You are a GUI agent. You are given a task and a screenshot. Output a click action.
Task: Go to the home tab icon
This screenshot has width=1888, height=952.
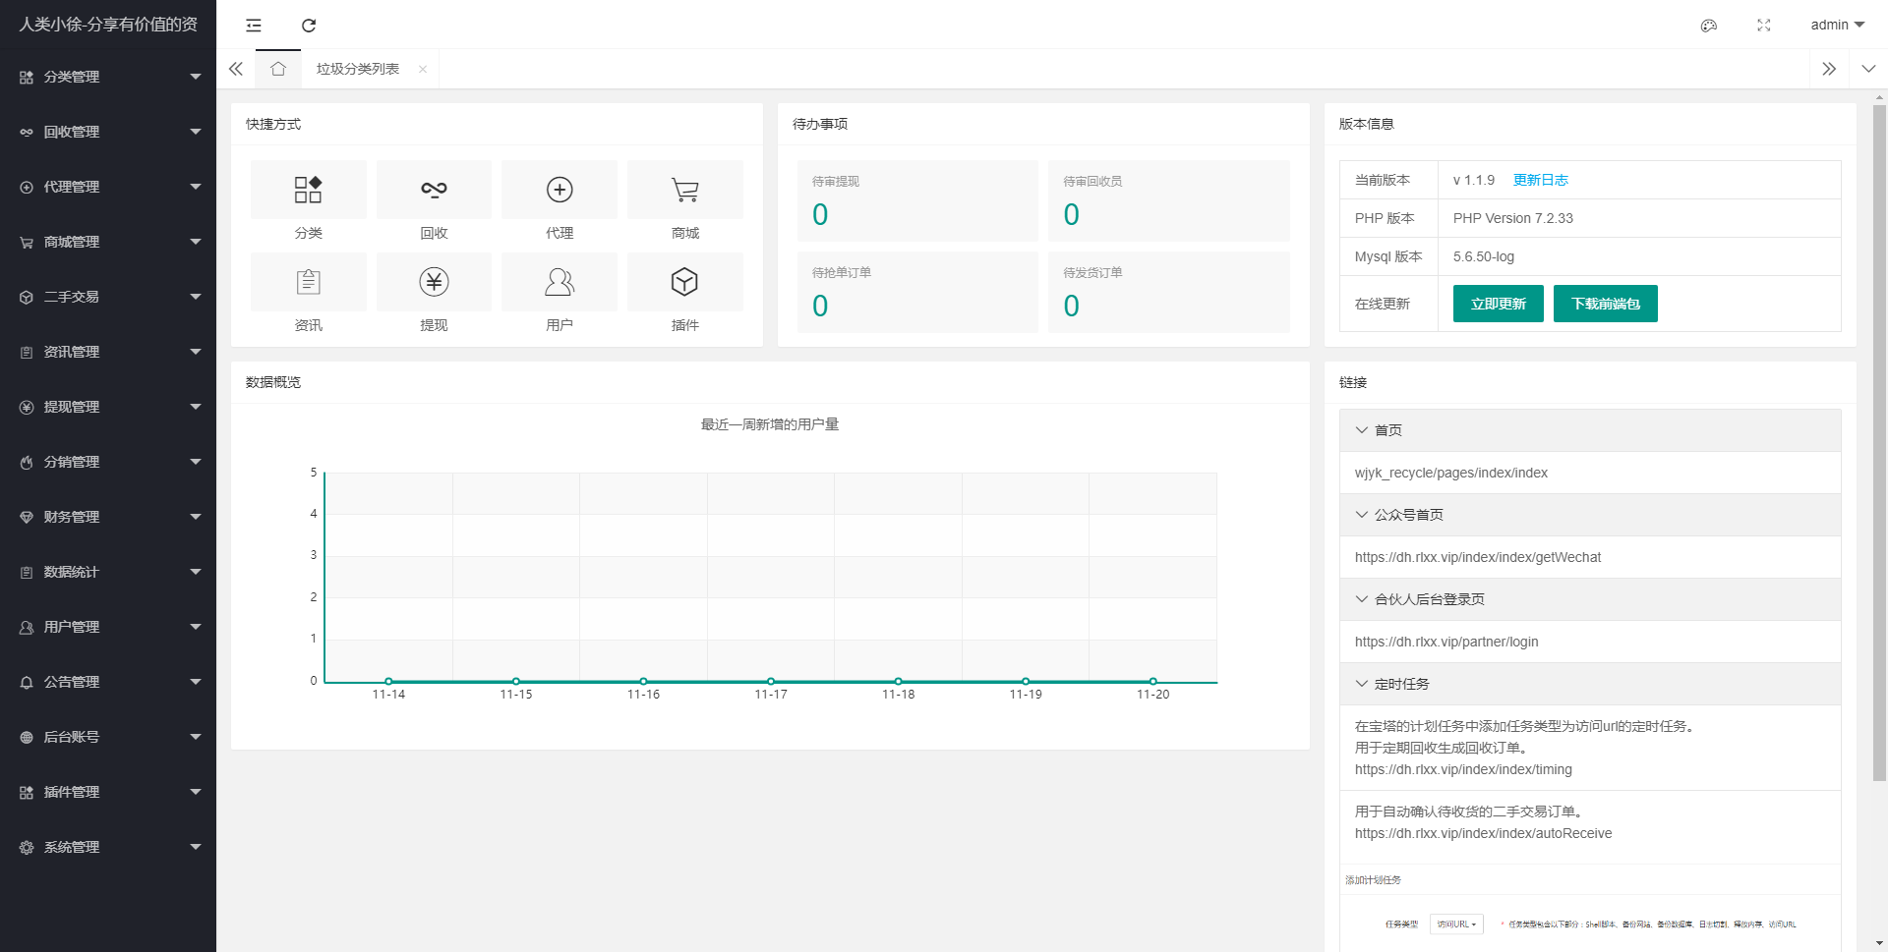(x=278, y=69)
